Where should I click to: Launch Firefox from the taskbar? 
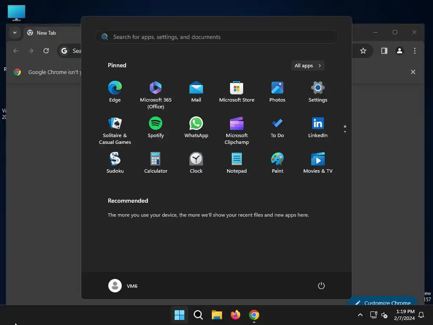(x=235, y=315)
